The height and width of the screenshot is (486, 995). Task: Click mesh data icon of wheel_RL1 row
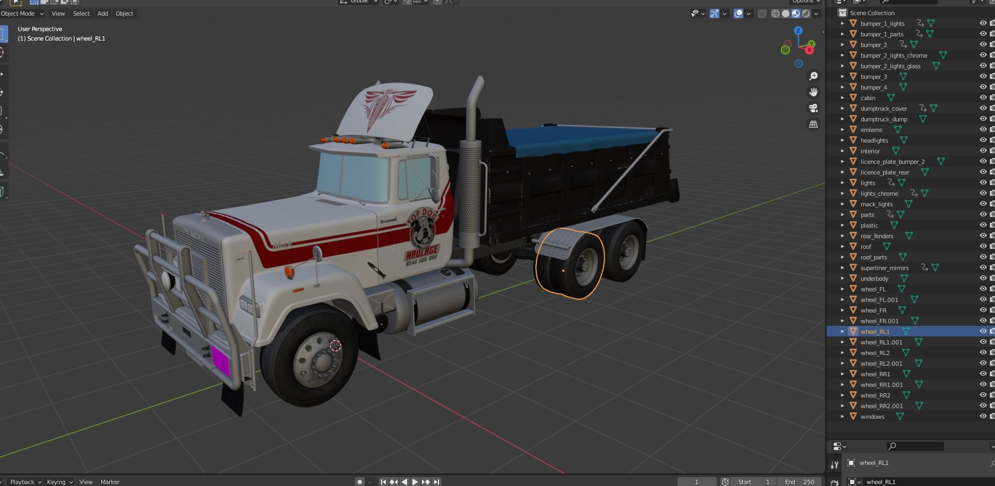pos(906,331)
